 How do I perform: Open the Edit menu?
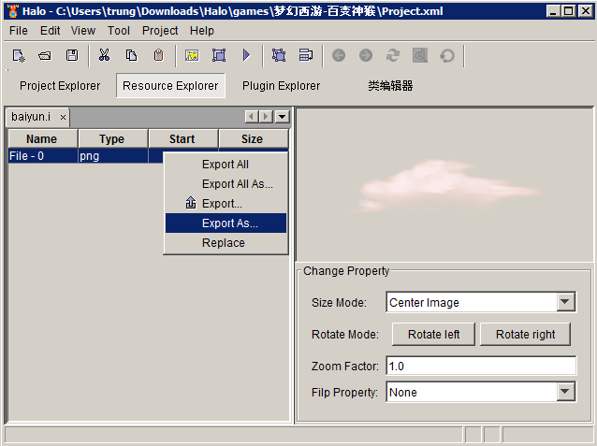51,31
